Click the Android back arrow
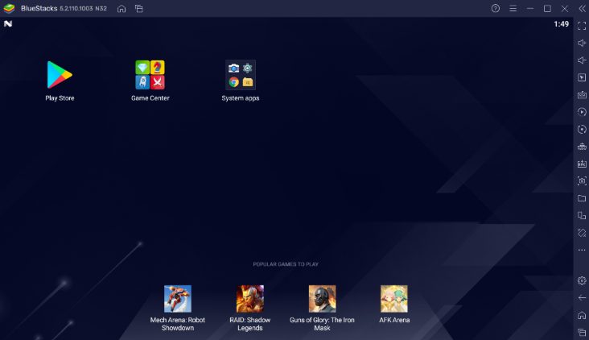 click(x=582, y=298)
